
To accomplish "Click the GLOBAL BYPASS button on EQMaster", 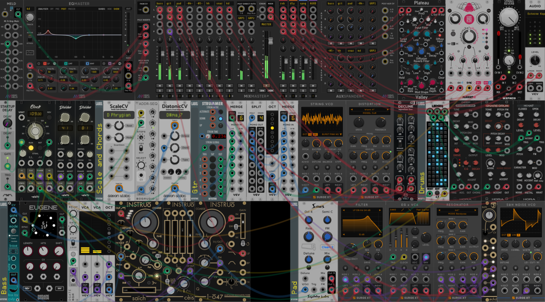I will pos(30,53).
